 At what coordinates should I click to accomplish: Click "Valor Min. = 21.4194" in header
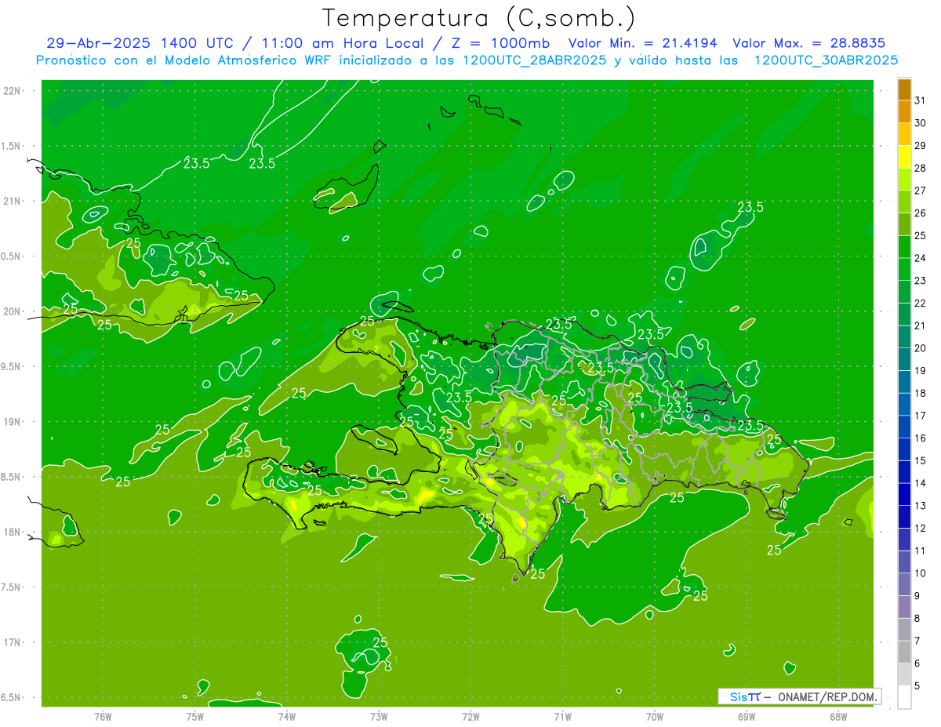[643, 43]
